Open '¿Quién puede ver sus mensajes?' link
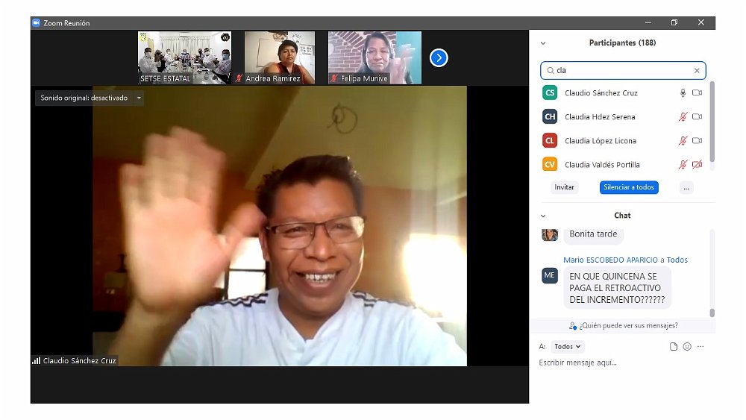 click(623, 325)
